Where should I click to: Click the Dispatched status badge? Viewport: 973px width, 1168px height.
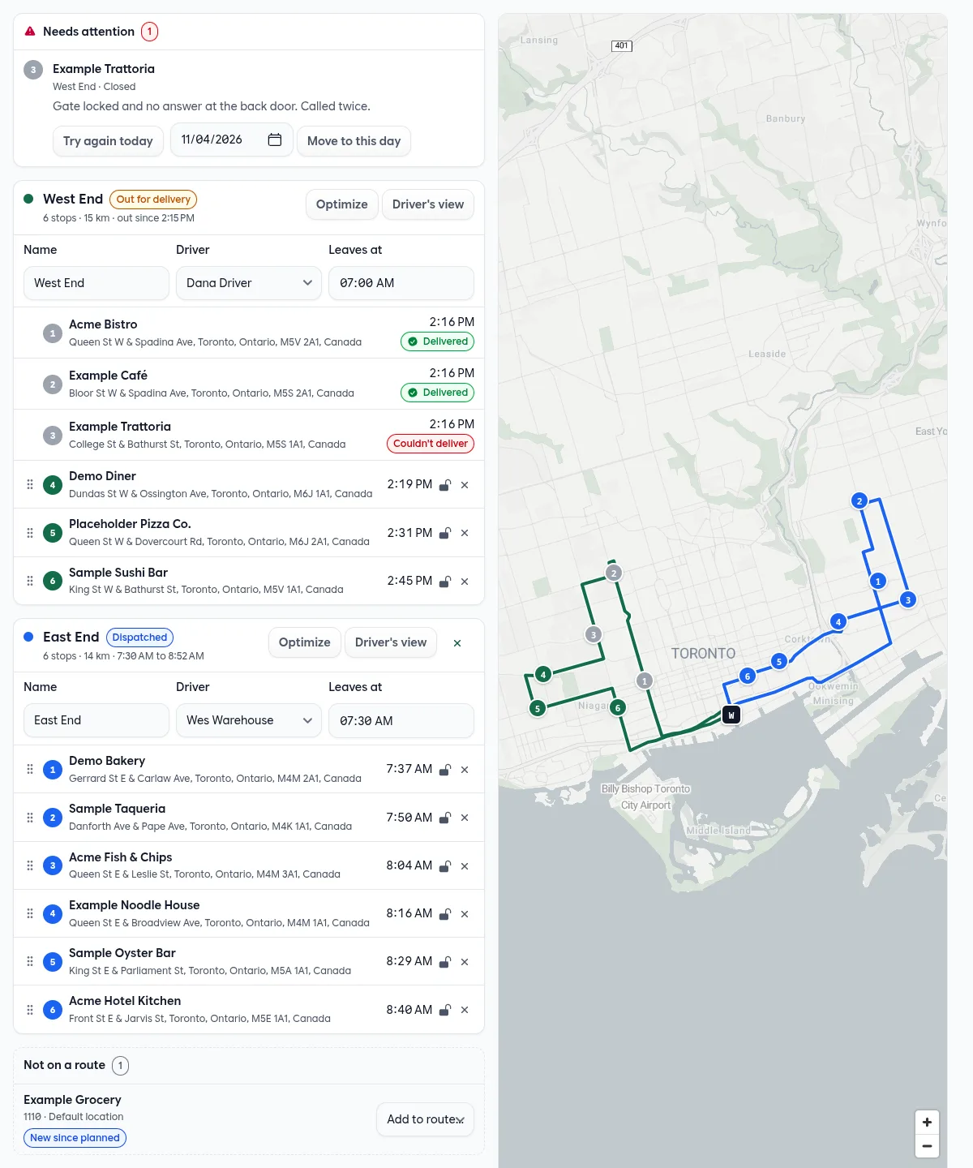[139, 638]
